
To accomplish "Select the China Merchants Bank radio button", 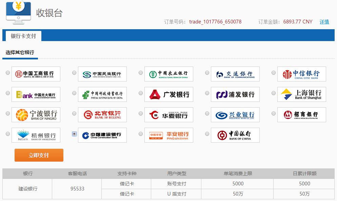I will coord(274,113).
